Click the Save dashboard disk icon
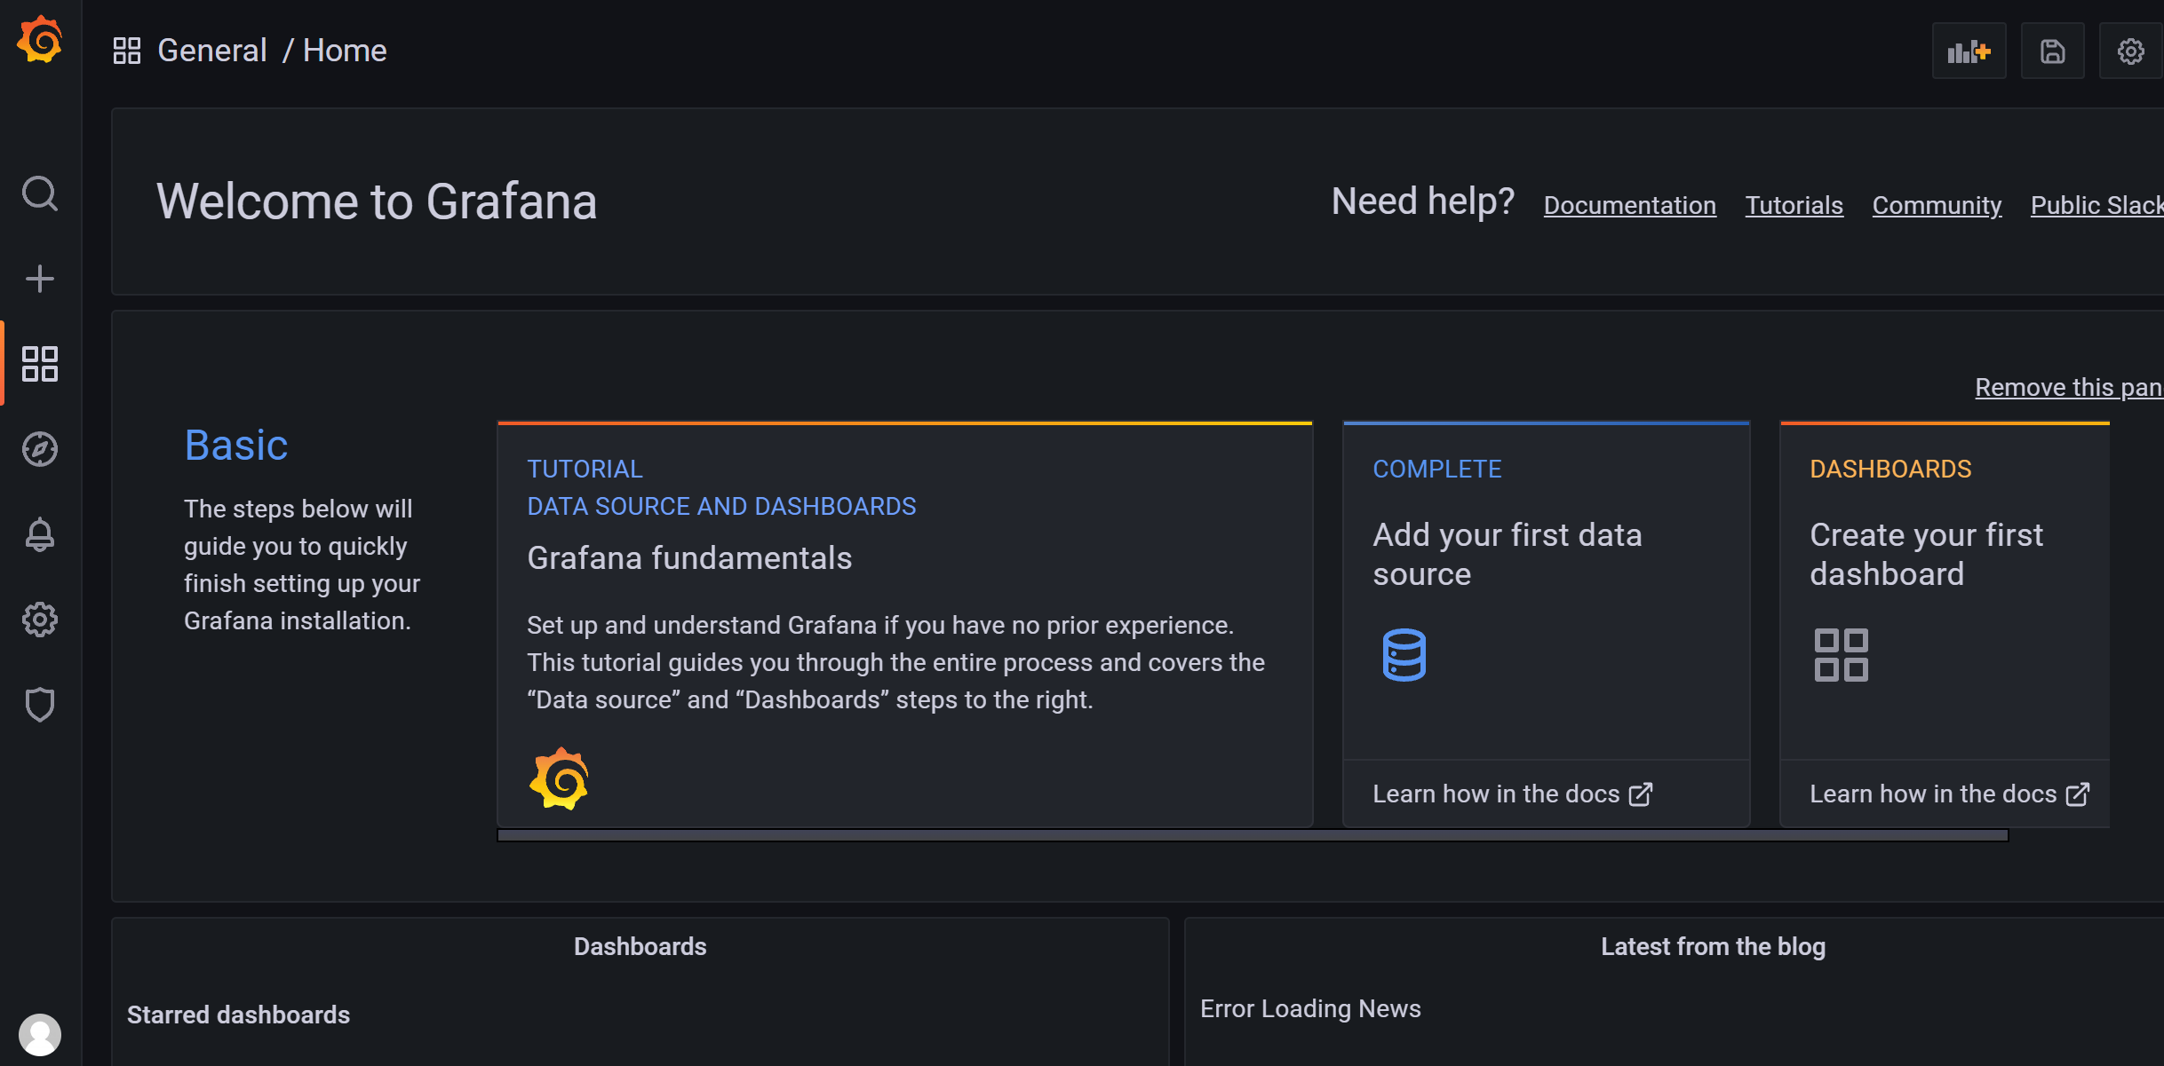Image resolution: width=2164 pixels, height=1066 pixels. (x=2053, y=51)
